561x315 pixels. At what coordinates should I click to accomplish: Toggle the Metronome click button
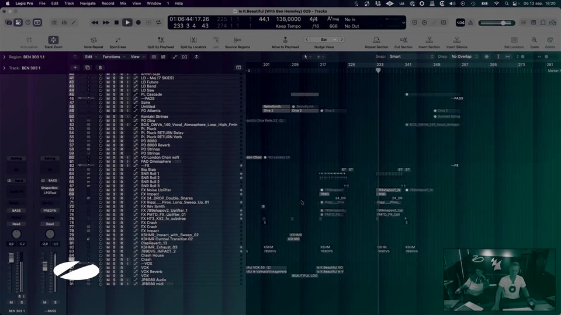470,23
